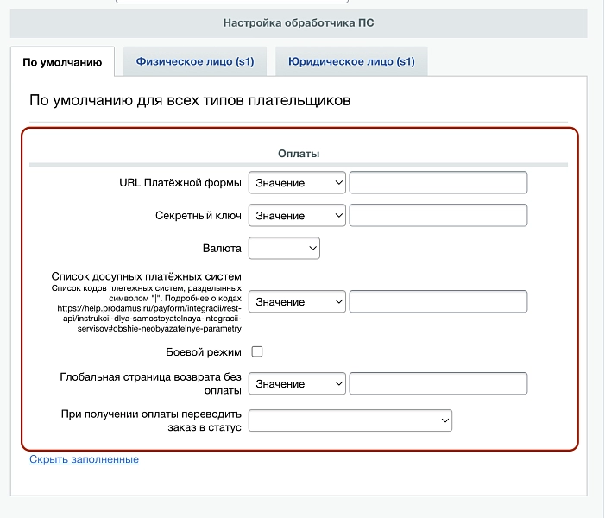
Task: Open the Секретный ключ type dropdown
Action: click(x=297, y=215)
